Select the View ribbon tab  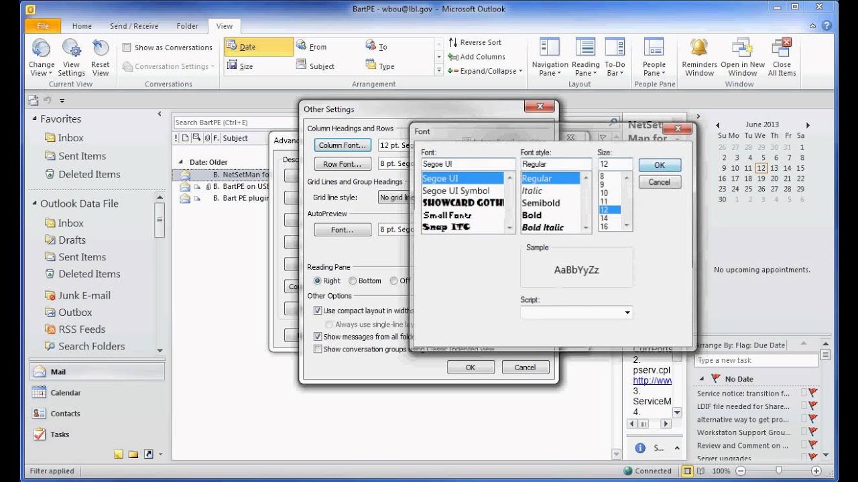(x=225, y=26)
